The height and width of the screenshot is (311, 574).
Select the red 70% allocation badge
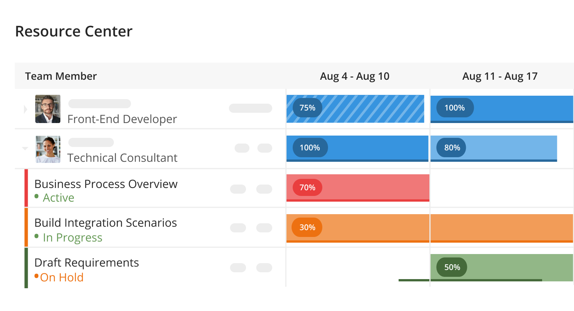[x=307, y=188]
